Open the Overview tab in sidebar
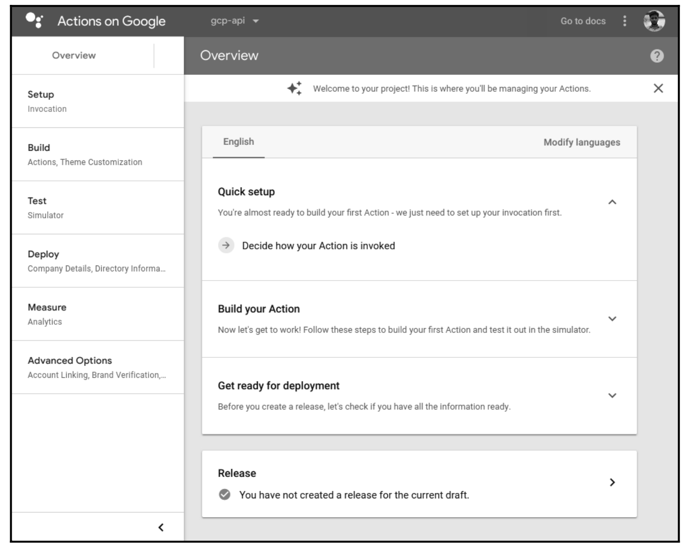The height and width of the screenshot is (548, 687). 74,55
